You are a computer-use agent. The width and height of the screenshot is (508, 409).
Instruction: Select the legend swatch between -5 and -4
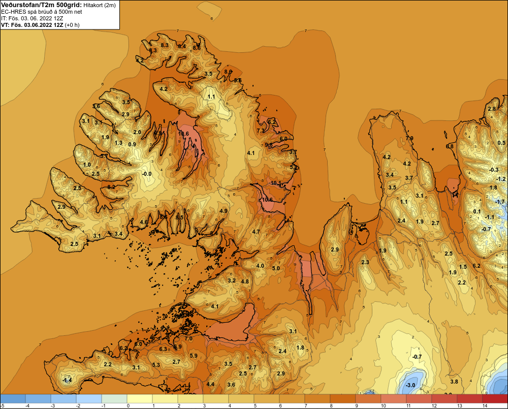click(13, 399)
